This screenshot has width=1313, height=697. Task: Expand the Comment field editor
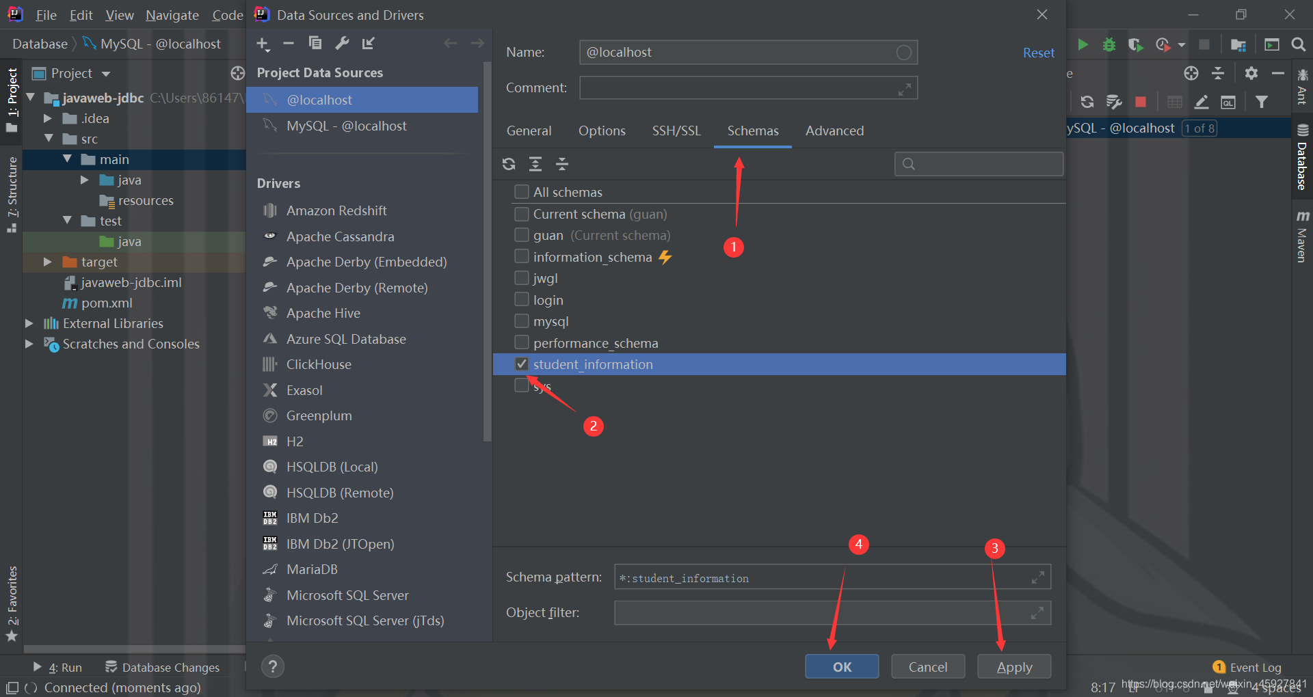click(x=905, y=89)
